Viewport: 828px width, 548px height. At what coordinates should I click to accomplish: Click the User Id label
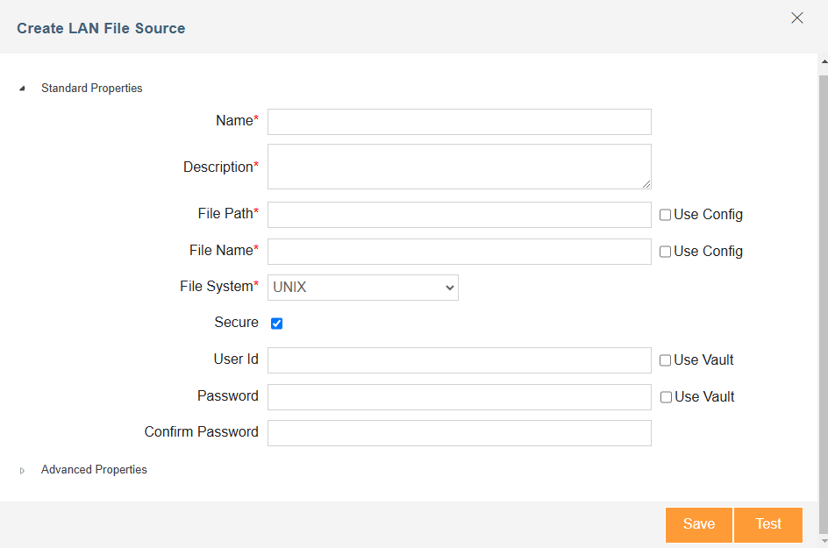pos(236,359)
